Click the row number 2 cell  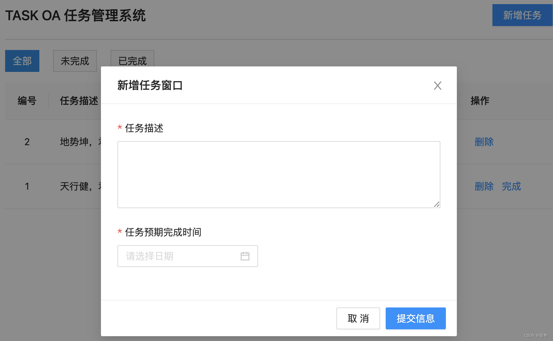pyautogui.click(x=27, y=142)
